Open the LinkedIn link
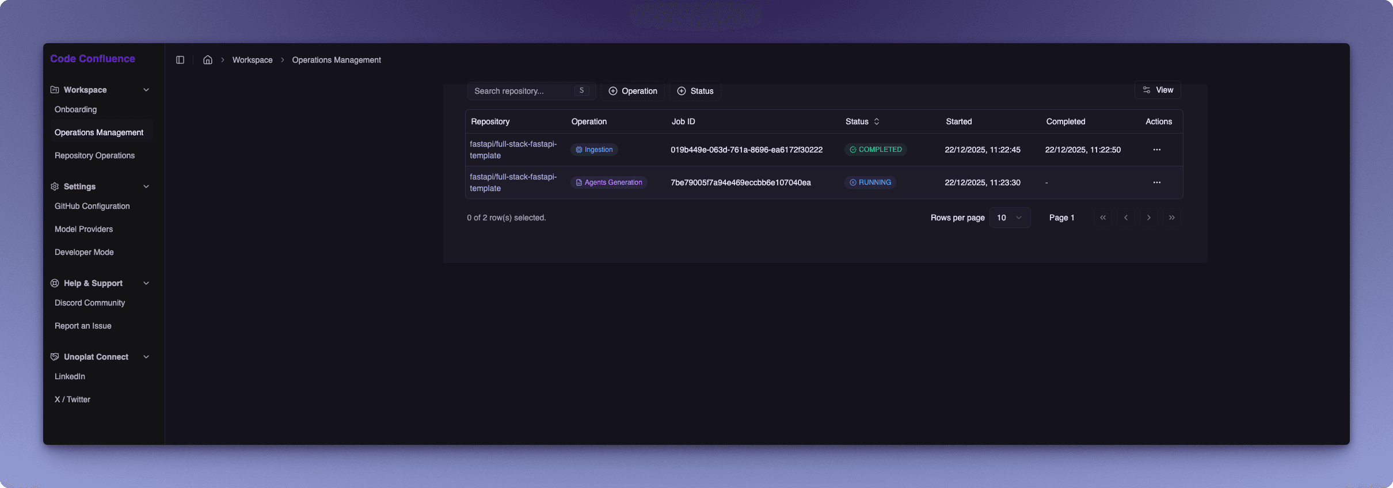The image size is (1393, 488). [70, 376]
